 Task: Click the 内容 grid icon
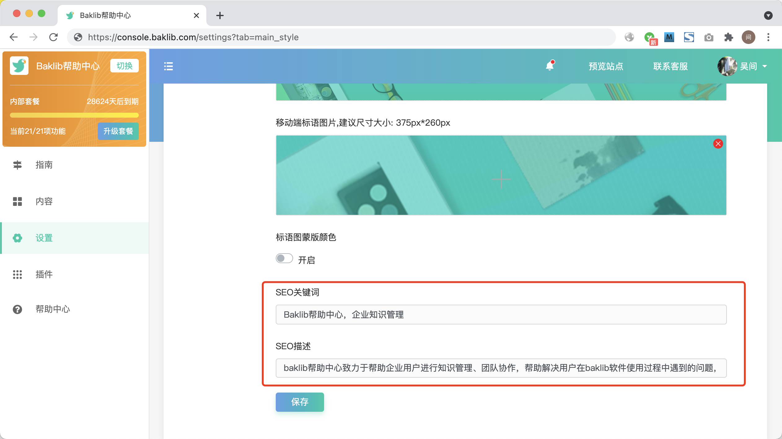pos(17,201)
